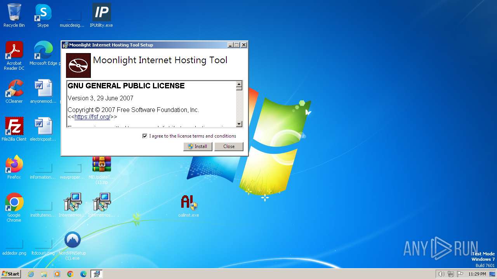Open the Recycle Bin desktop icon
The image size is (497, 279).
tap(14, 15)
